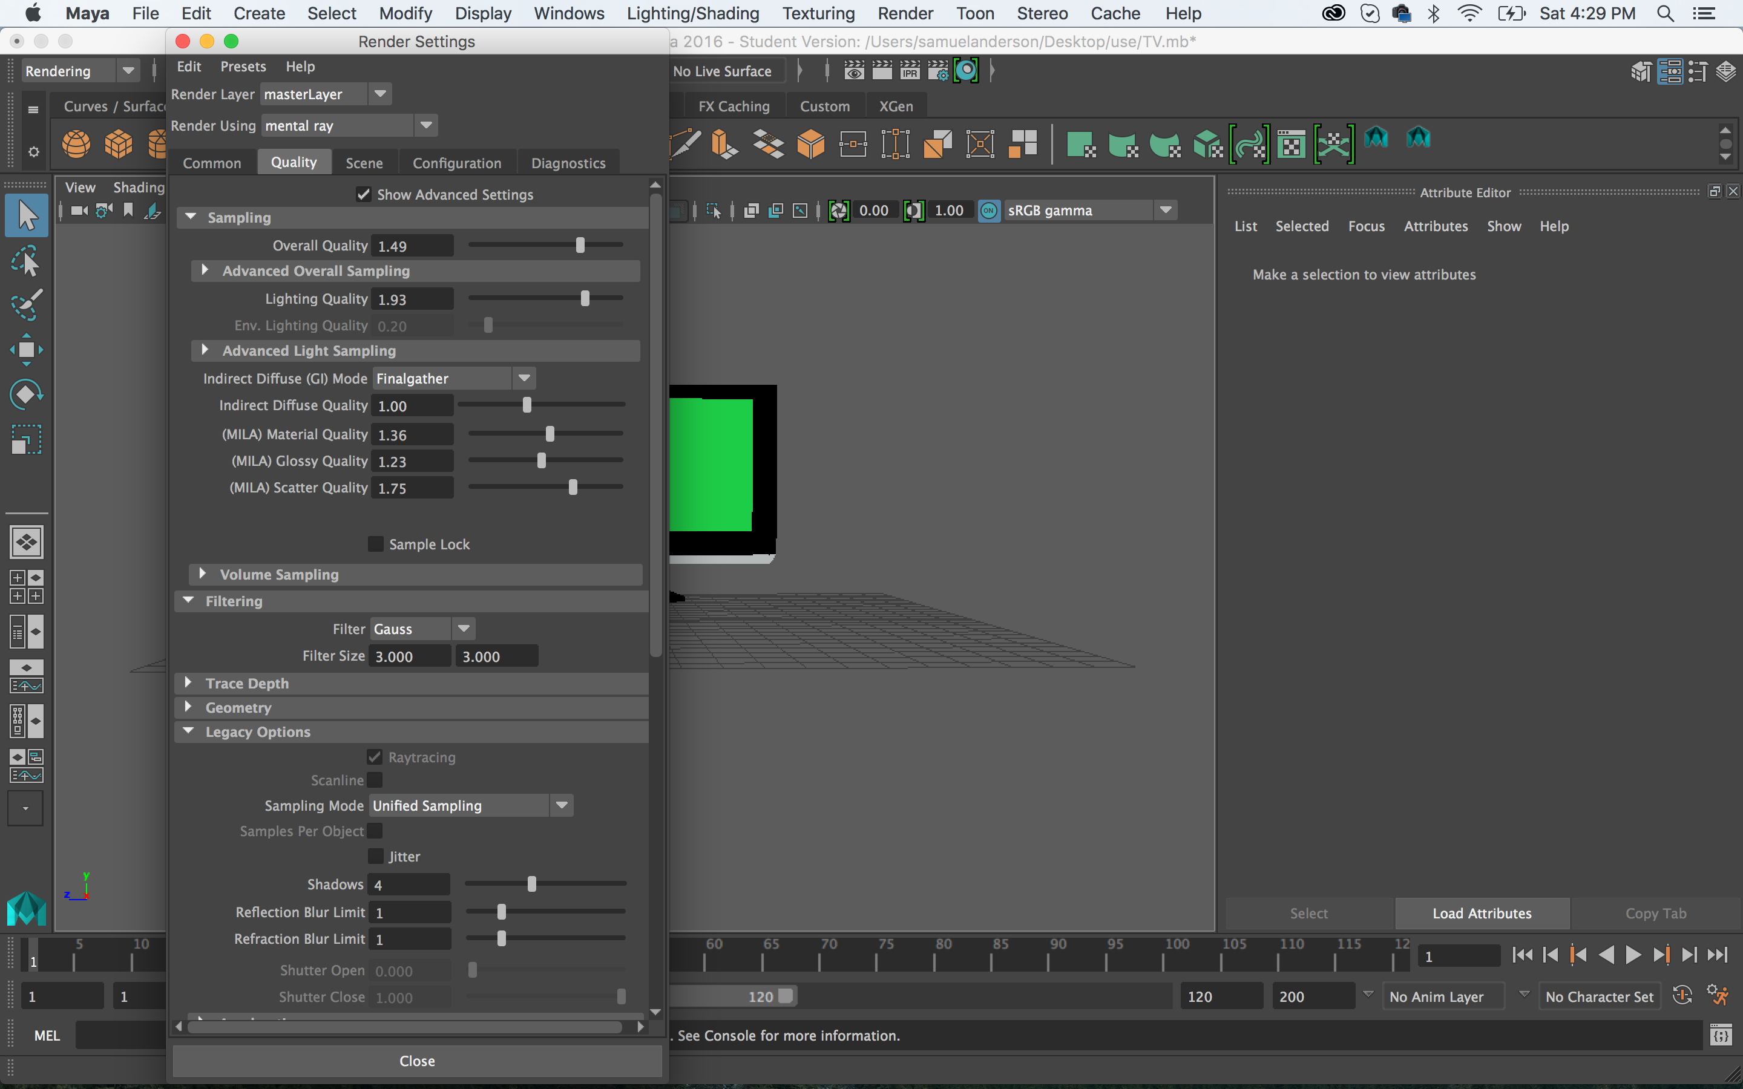Open Render Settings via the toolbar gear icon
The height and width of the screenshot is (1089, 1743).
point(939,70)
